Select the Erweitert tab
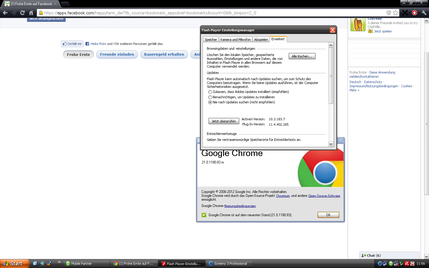 coord(278,39)
